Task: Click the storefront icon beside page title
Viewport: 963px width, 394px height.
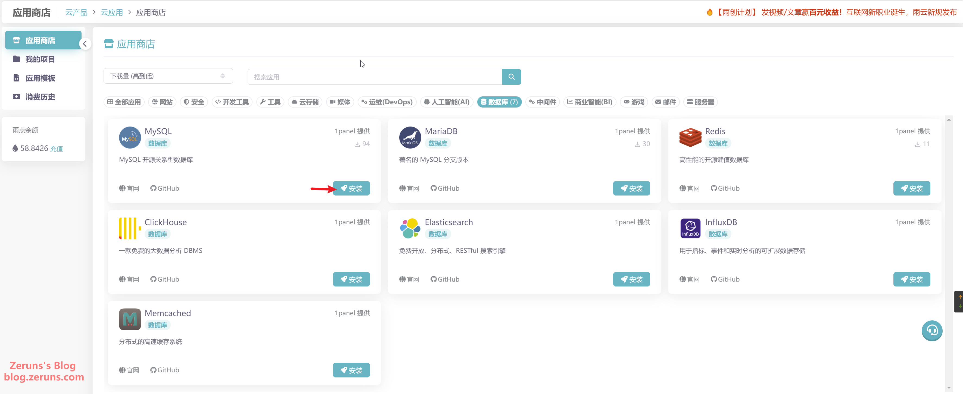Action: [109, 44]
